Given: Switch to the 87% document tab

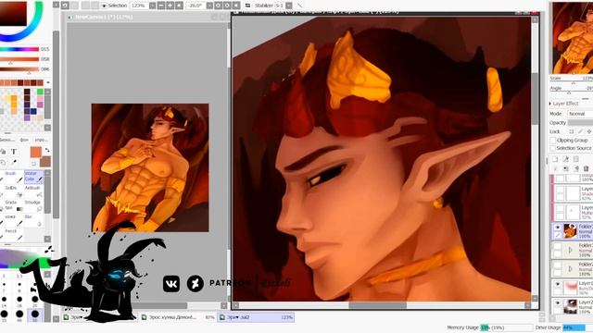Looking at the screenshot, I should [x=178, y=317].
